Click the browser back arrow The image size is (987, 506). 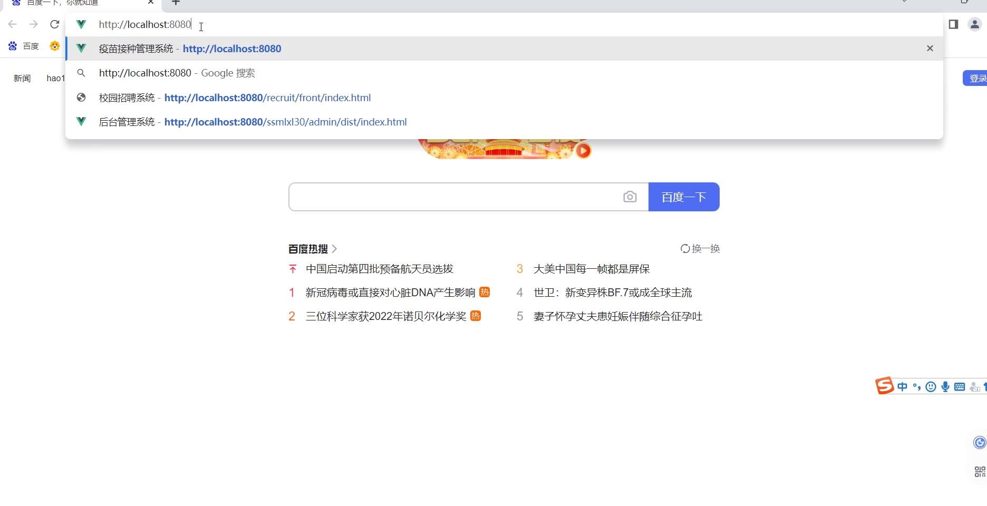13,24
